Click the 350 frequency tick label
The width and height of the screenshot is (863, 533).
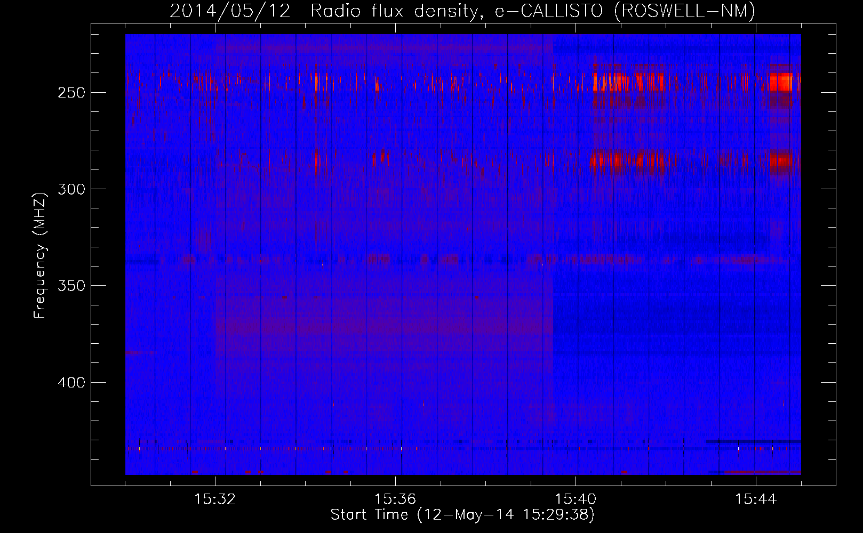click(x=70, y=286)
